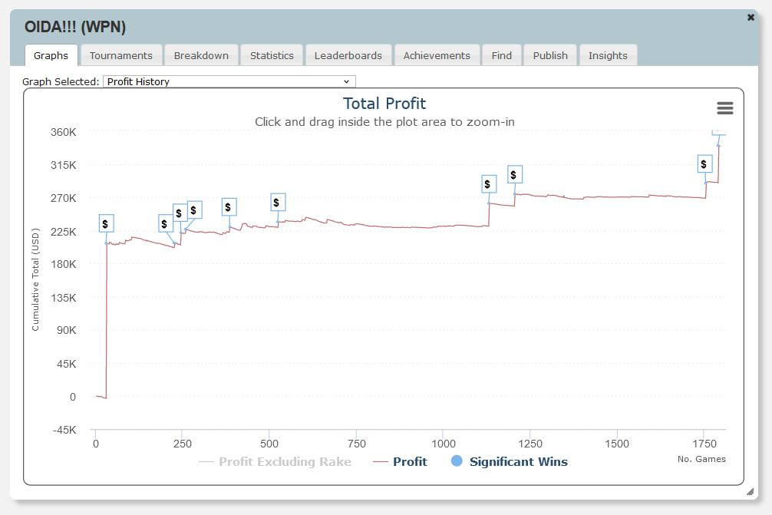
Task: Toggle the Profit Excluding Rake series
Action: [275, 461]
